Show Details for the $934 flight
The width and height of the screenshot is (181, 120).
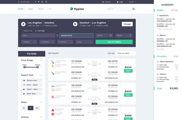95,80
